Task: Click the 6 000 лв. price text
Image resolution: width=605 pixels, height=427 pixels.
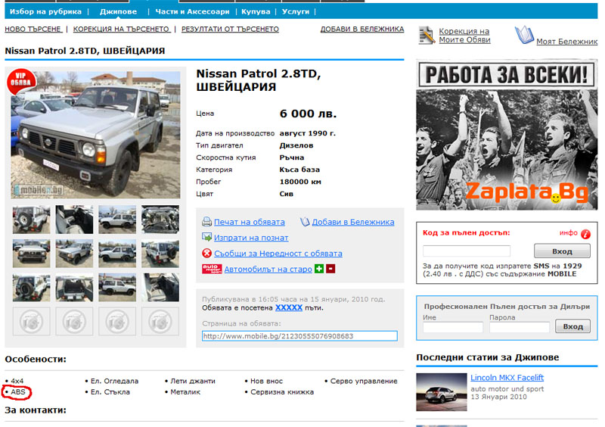Action: [308, 114]
